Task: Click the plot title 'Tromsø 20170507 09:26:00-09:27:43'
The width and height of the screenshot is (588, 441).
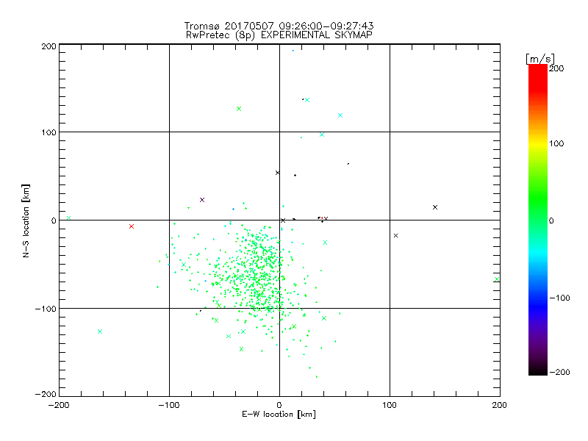Action: click(279, 26)
